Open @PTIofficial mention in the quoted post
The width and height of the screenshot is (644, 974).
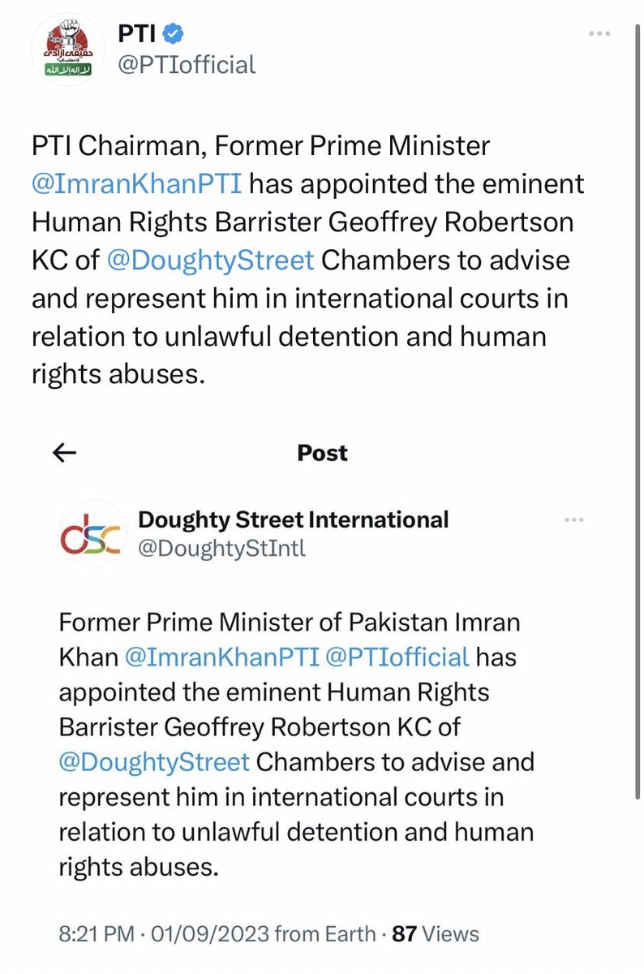tap(397, 657)
